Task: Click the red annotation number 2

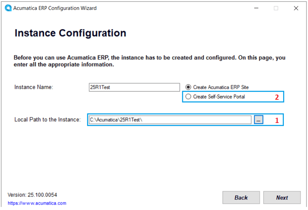Action: 277,97
